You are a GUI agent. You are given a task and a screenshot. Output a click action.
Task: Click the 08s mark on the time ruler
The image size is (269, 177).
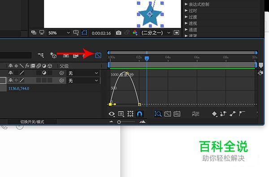[x=226, y=57]
